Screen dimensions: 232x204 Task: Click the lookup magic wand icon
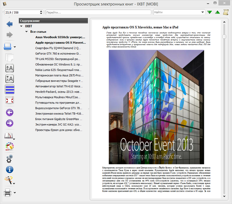tap(9, 180)
